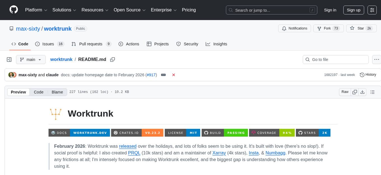Screen dimensions: 381x175
Task: Open the PRQL link
Action: point(134,153)
